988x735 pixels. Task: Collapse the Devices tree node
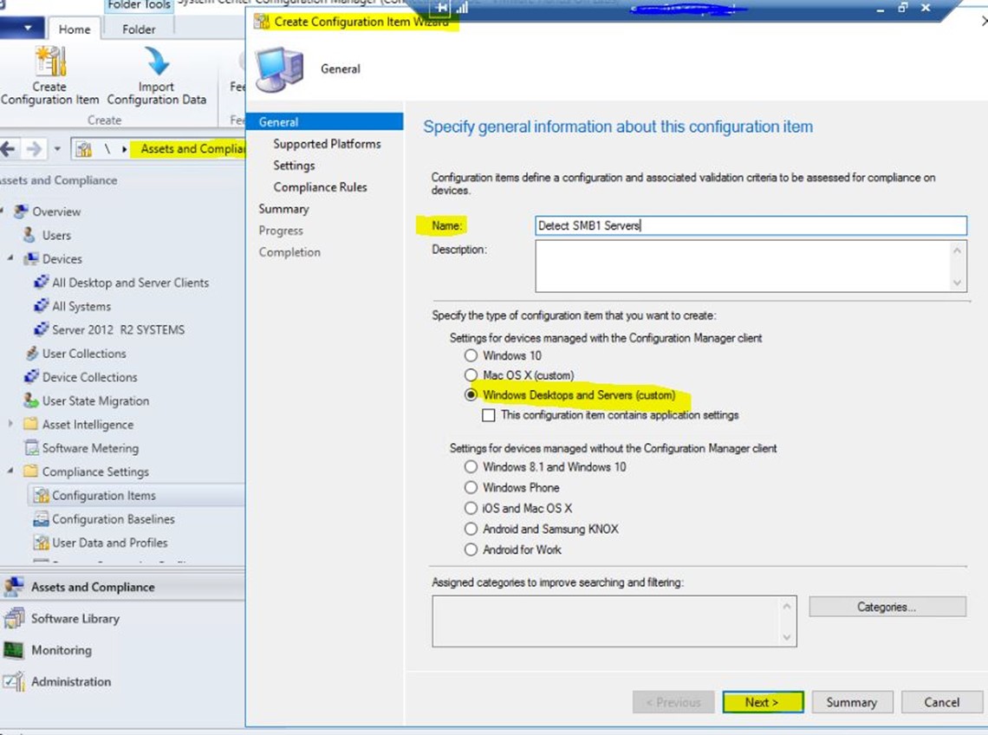pyautogui.click(x=10, y=258)
